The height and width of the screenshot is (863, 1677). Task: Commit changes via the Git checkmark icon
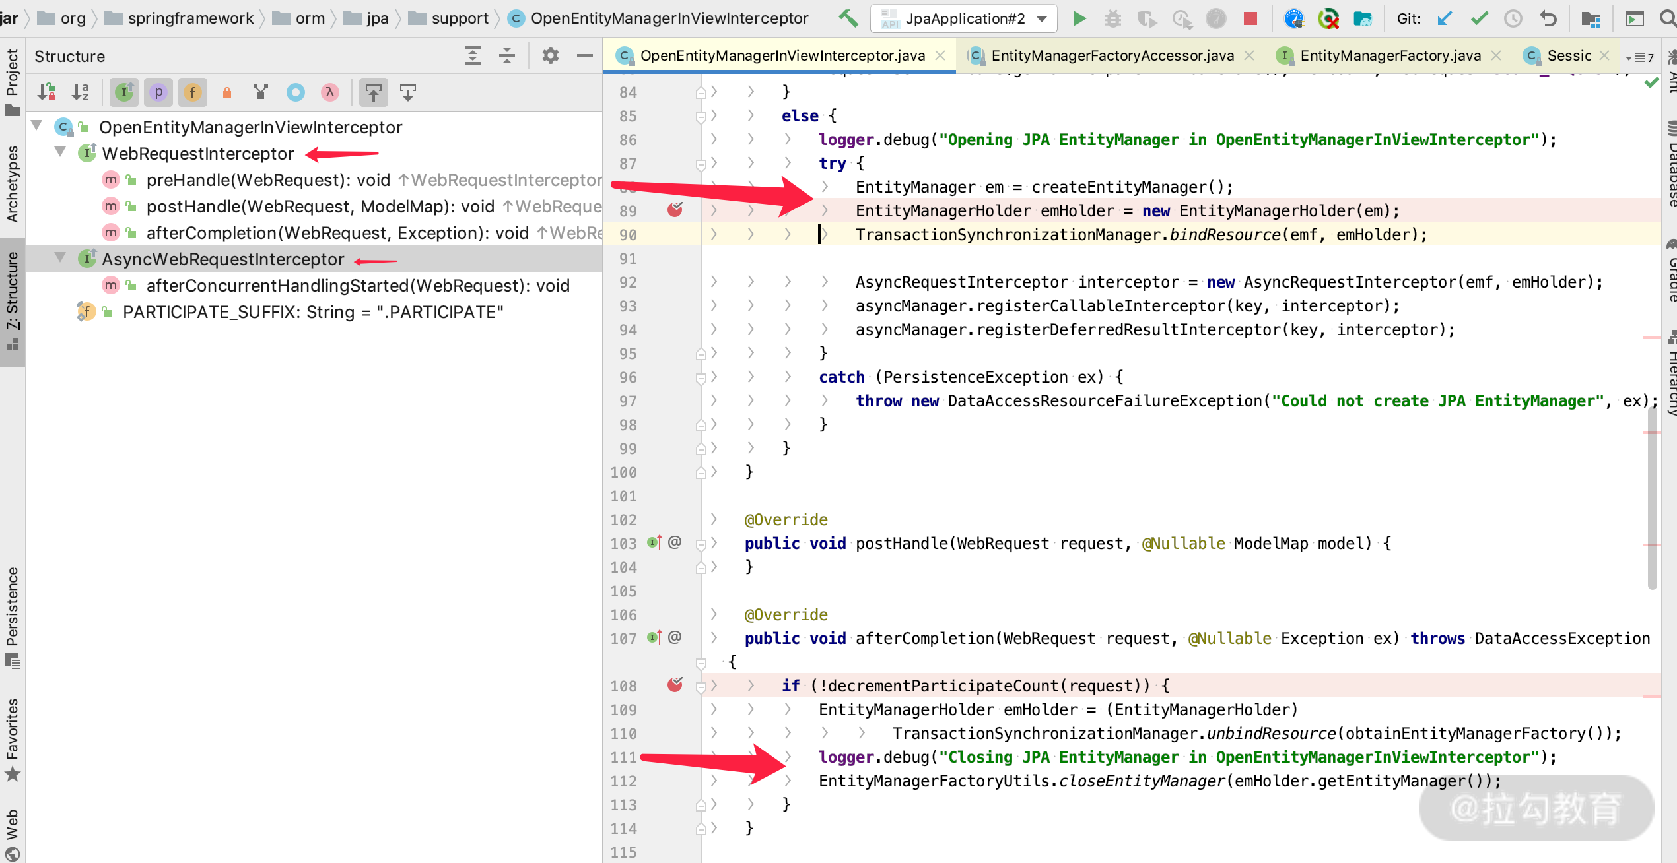1479,18
